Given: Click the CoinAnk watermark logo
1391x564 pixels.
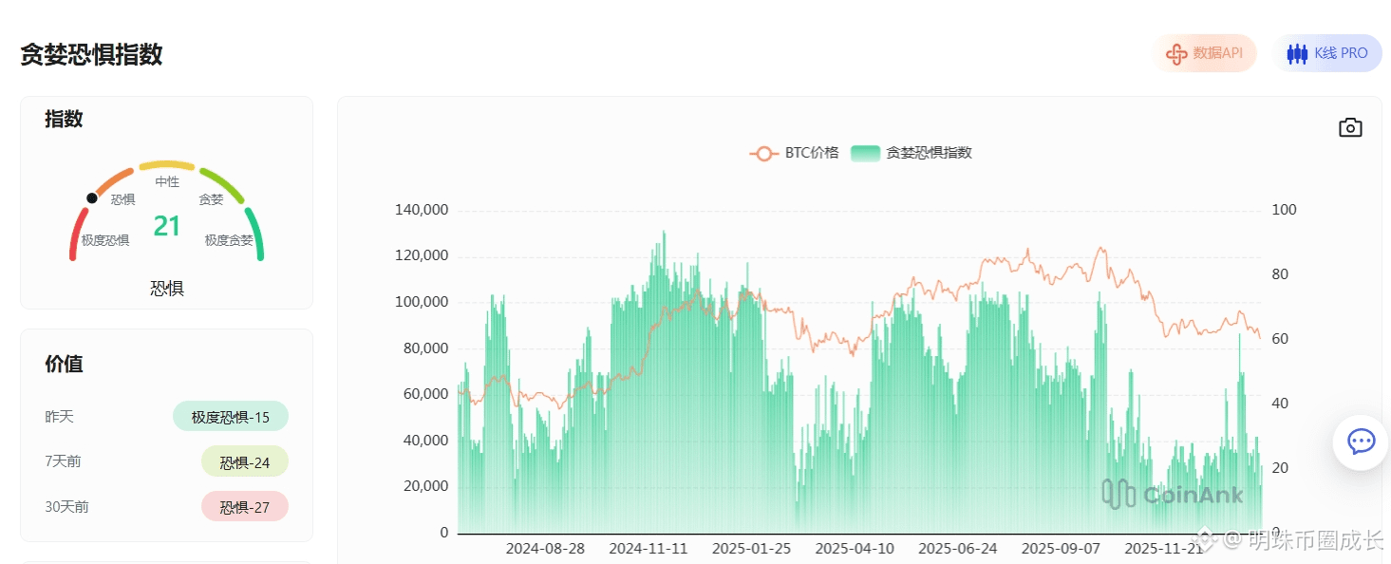Looking at the screenshot, I should click(x=1173, y=494).
